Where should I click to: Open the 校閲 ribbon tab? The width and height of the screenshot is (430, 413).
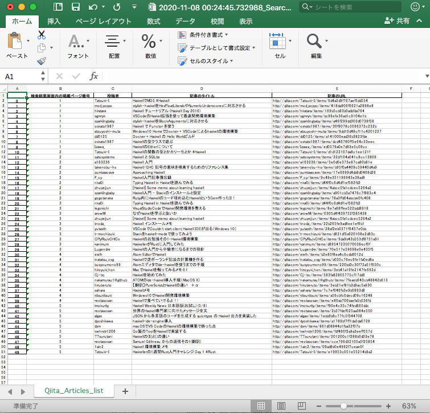click(x=217, y=21)
